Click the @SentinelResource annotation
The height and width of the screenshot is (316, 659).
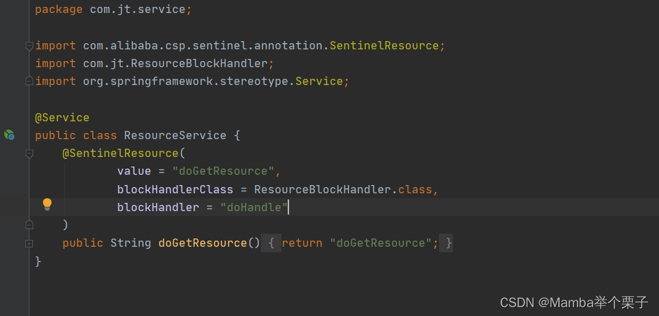[x=121, y=153]
